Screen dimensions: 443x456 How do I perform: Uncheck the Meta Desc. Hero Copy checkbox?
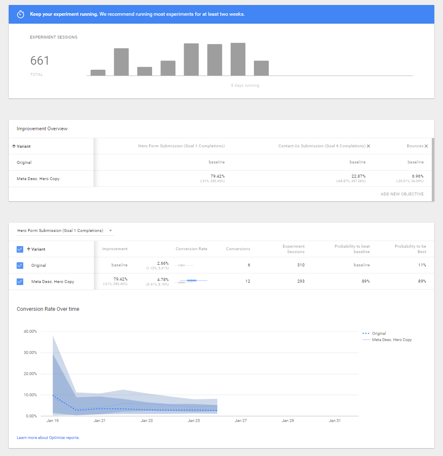coord(20,281)
